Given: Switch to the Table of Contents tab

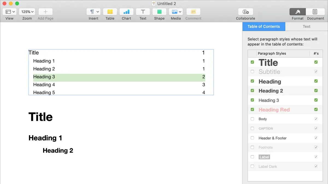Looking at the screenshot, I should pyautogui.click(x=264, y=26).
